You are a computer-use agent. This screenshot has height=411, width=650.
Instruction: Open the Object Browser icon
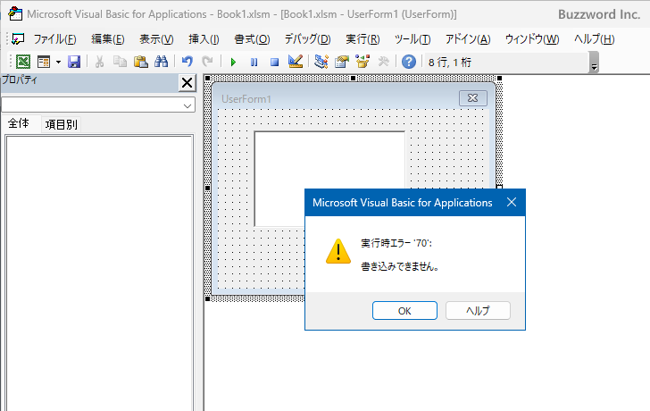[362, 63]
